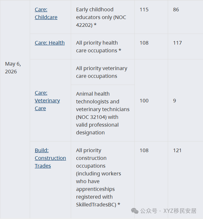Select the score 108 in Construction row
This screenshot has height=219, width=203.
point(144,151)
